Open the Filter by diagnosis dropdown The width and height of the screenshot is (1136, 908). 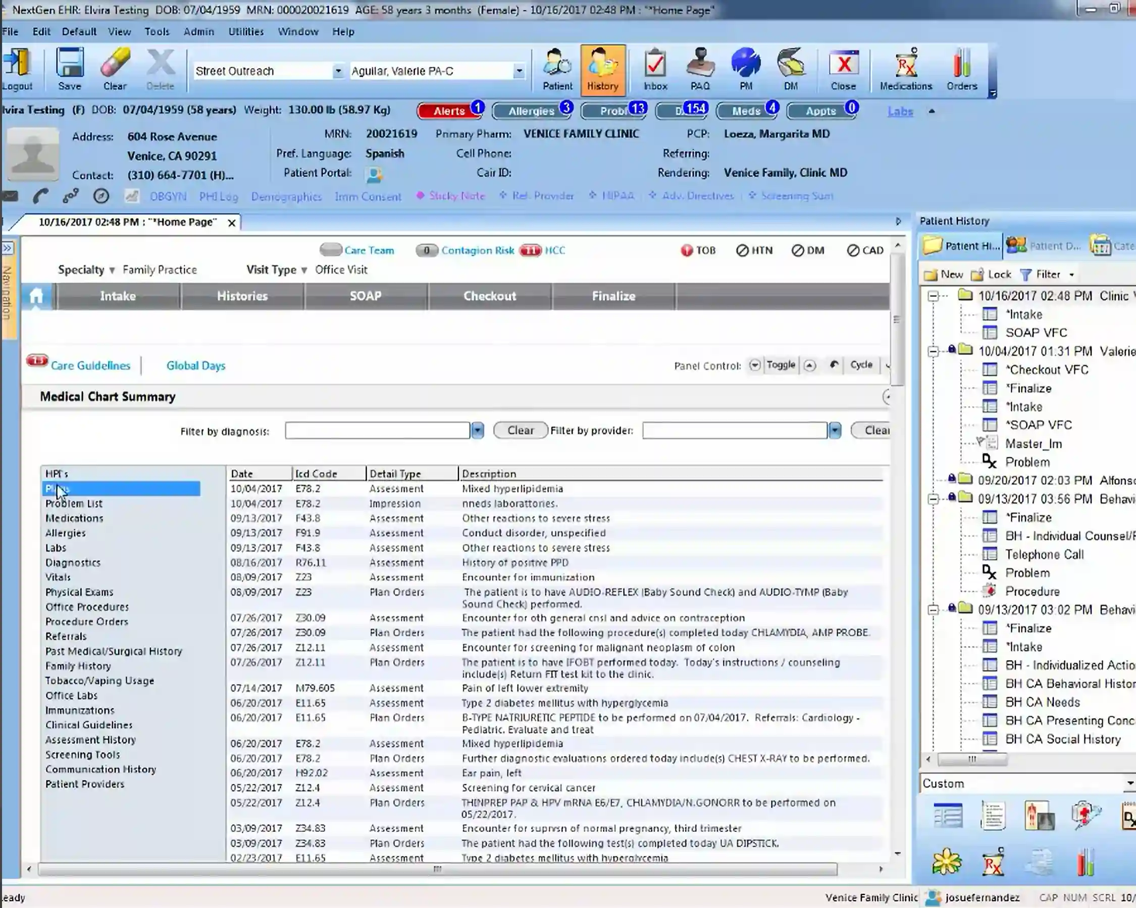(x=477, y=431)
